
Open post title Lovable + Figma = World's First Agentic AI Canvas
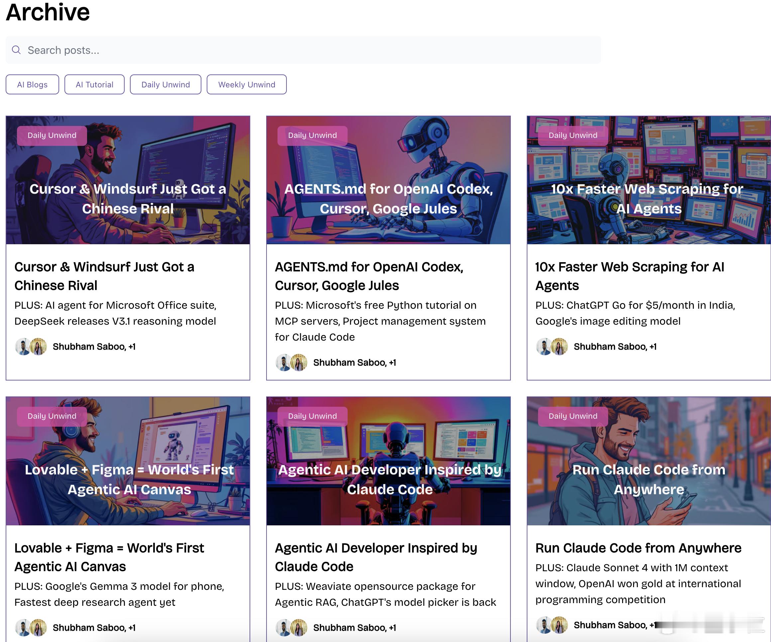tap(109, 557)
